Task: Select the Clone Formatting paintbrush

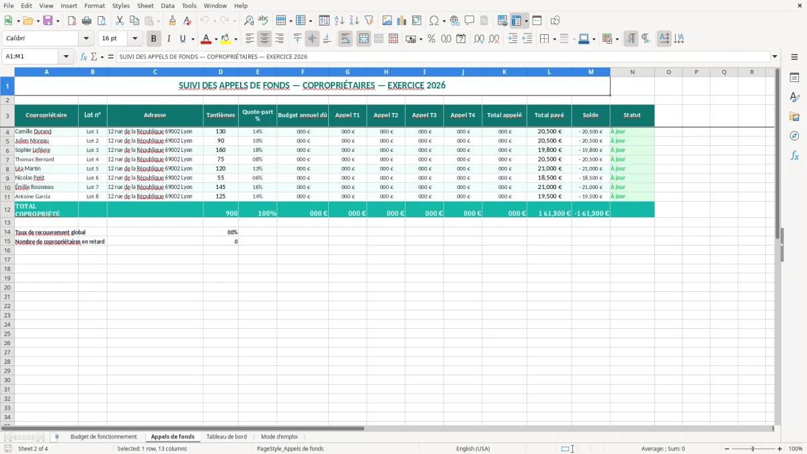Action: 173,21
